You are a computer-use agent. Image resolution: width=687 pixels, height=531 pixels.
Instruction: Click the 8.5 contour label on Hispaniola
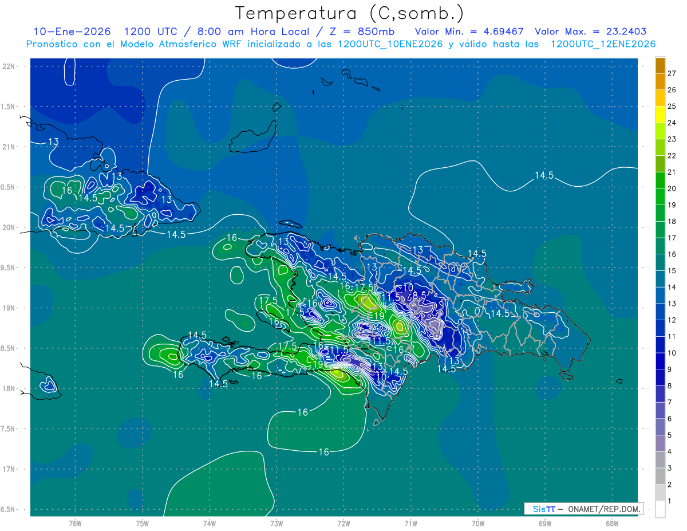420,296
